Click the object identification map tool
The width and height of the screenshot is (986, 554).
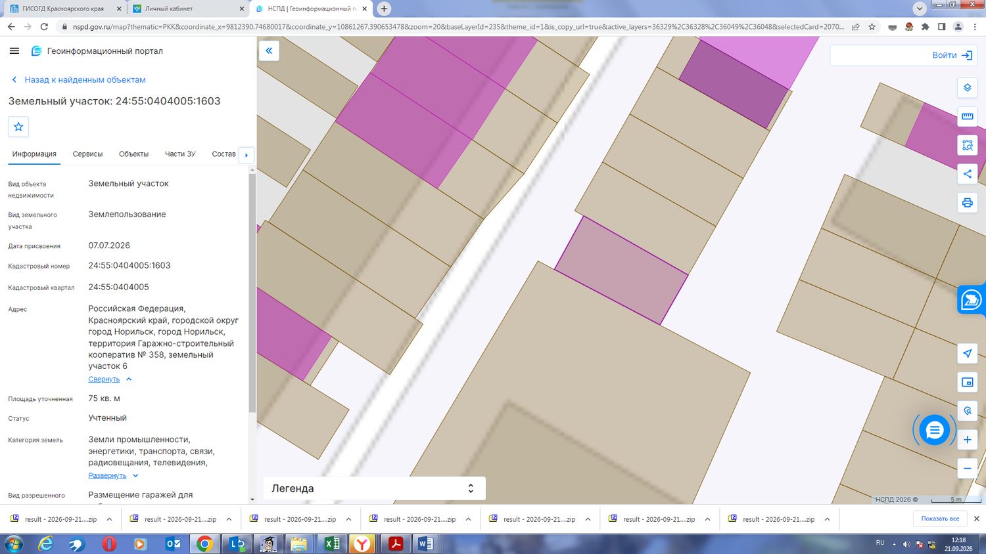(967, 411)
